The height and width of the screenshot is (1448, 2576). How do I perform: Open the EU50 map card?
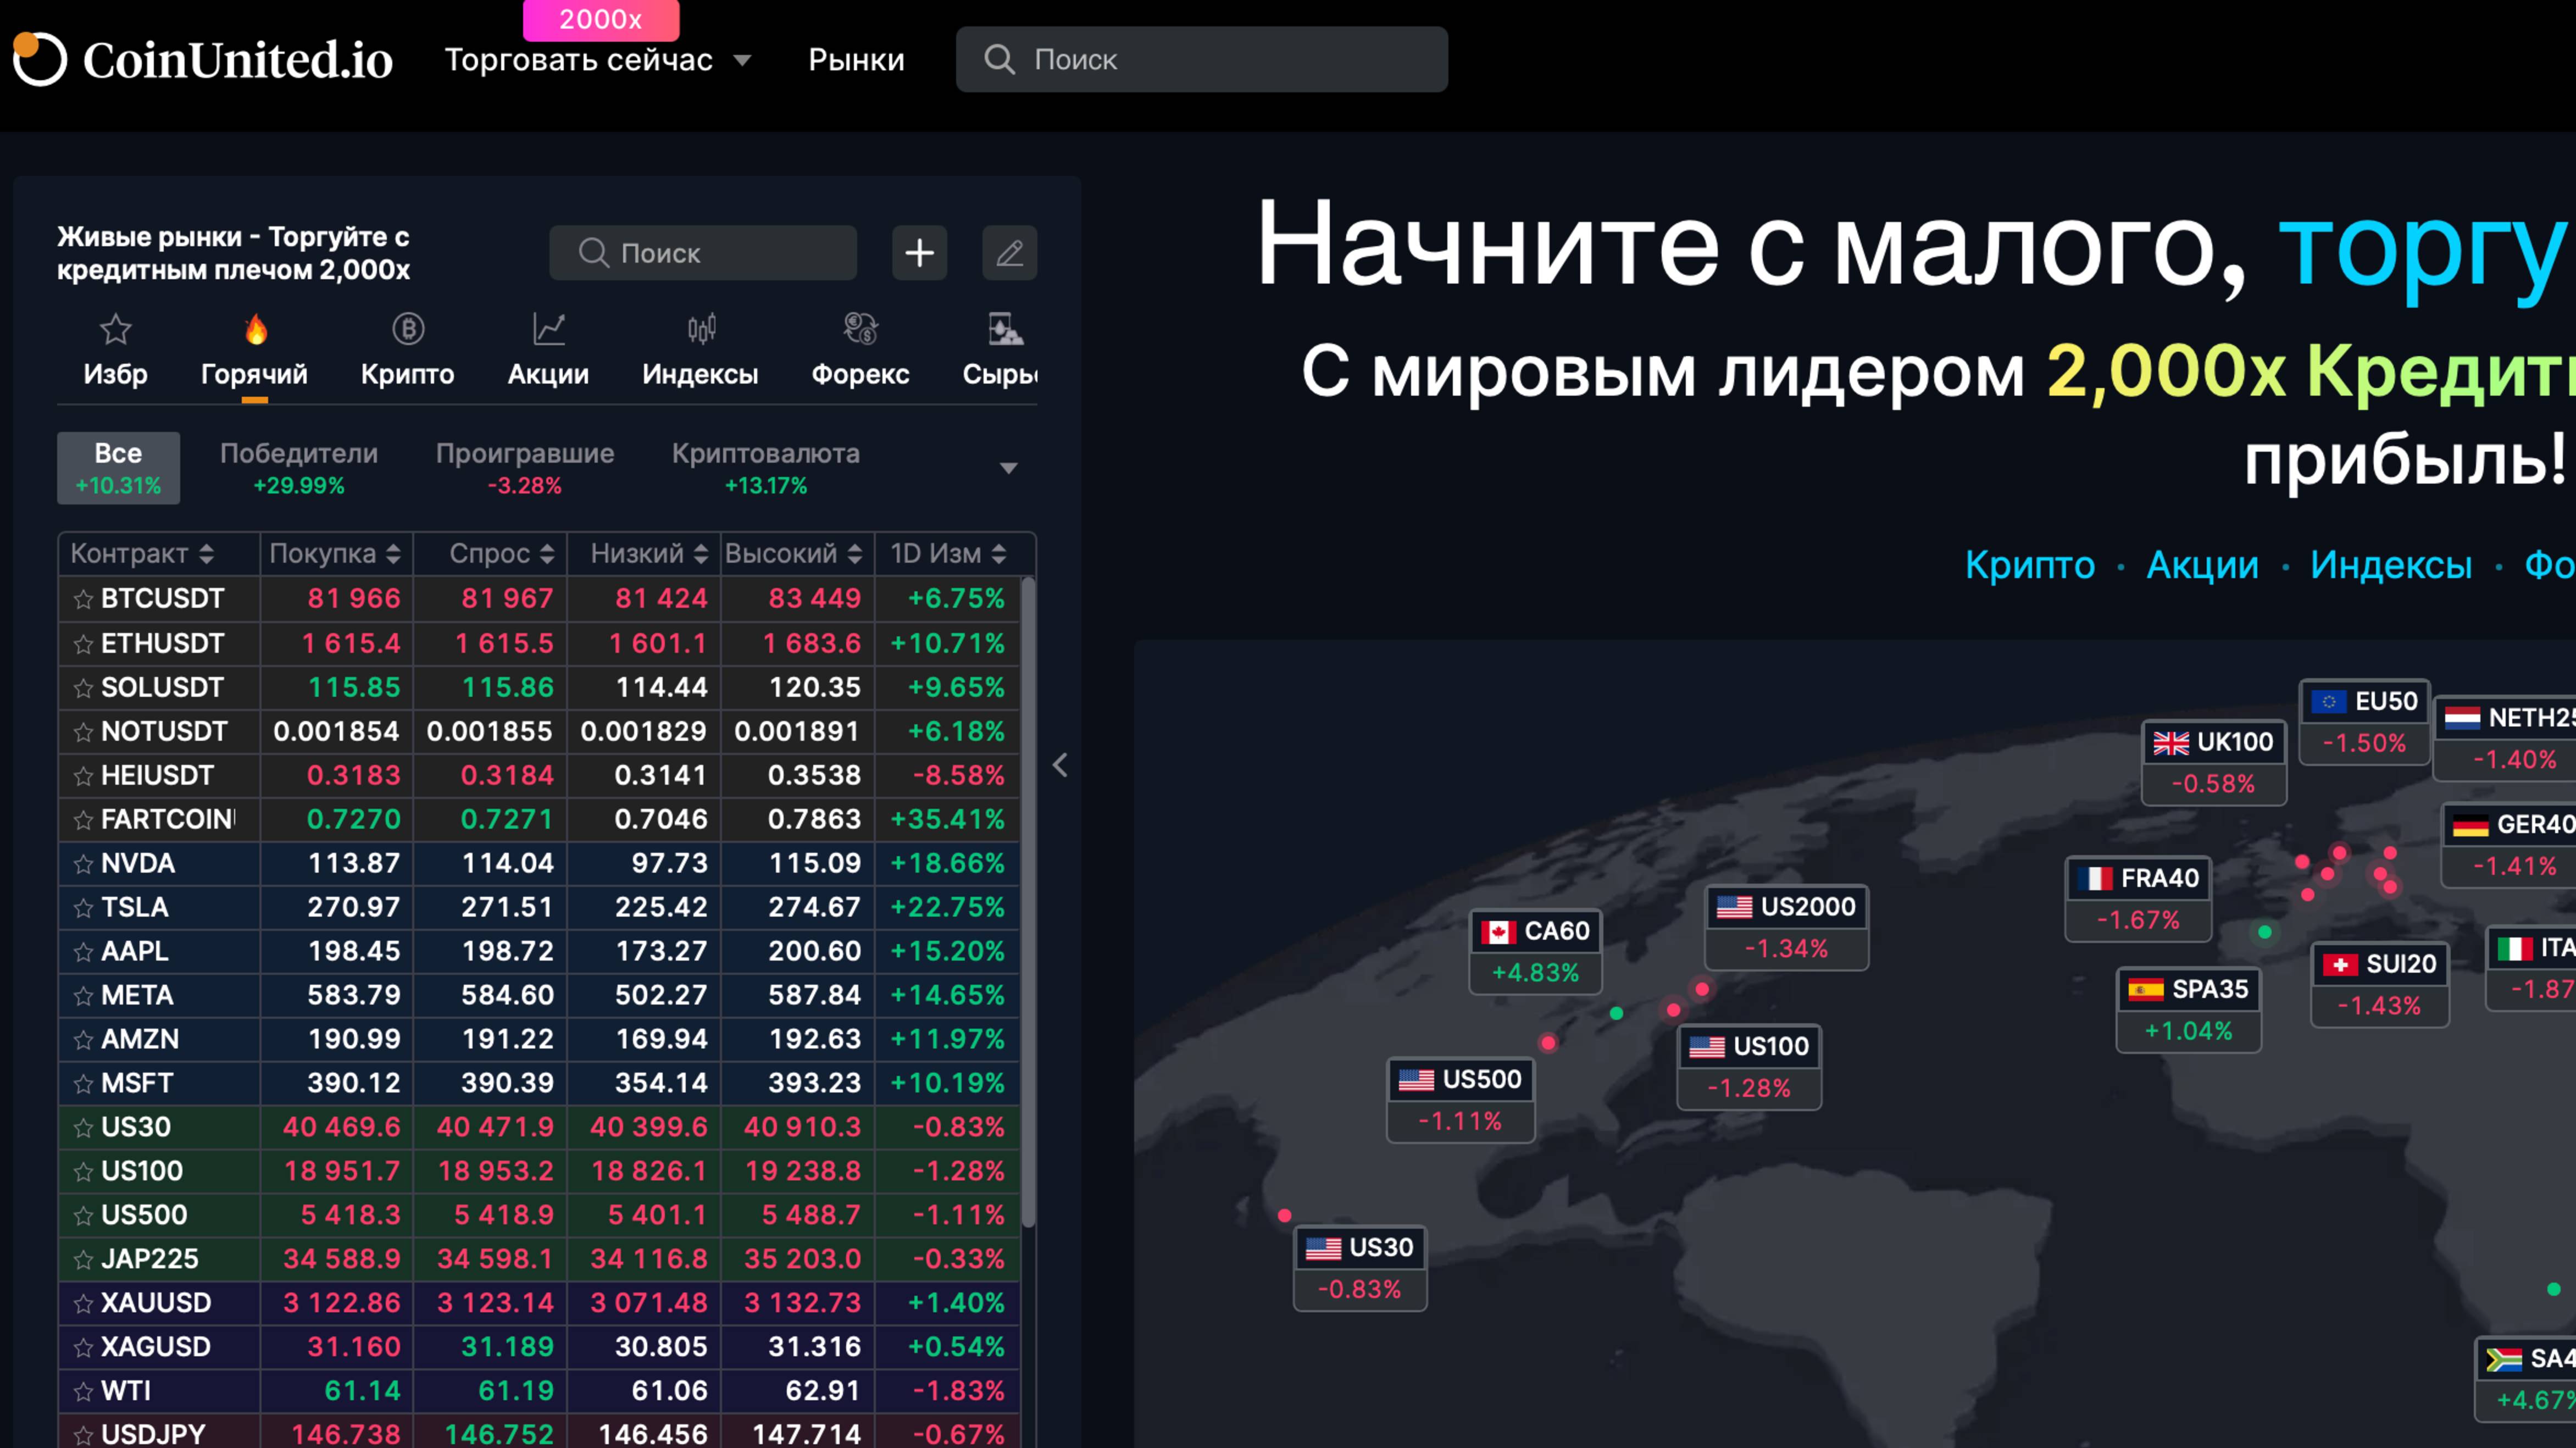click(2364, 722)
